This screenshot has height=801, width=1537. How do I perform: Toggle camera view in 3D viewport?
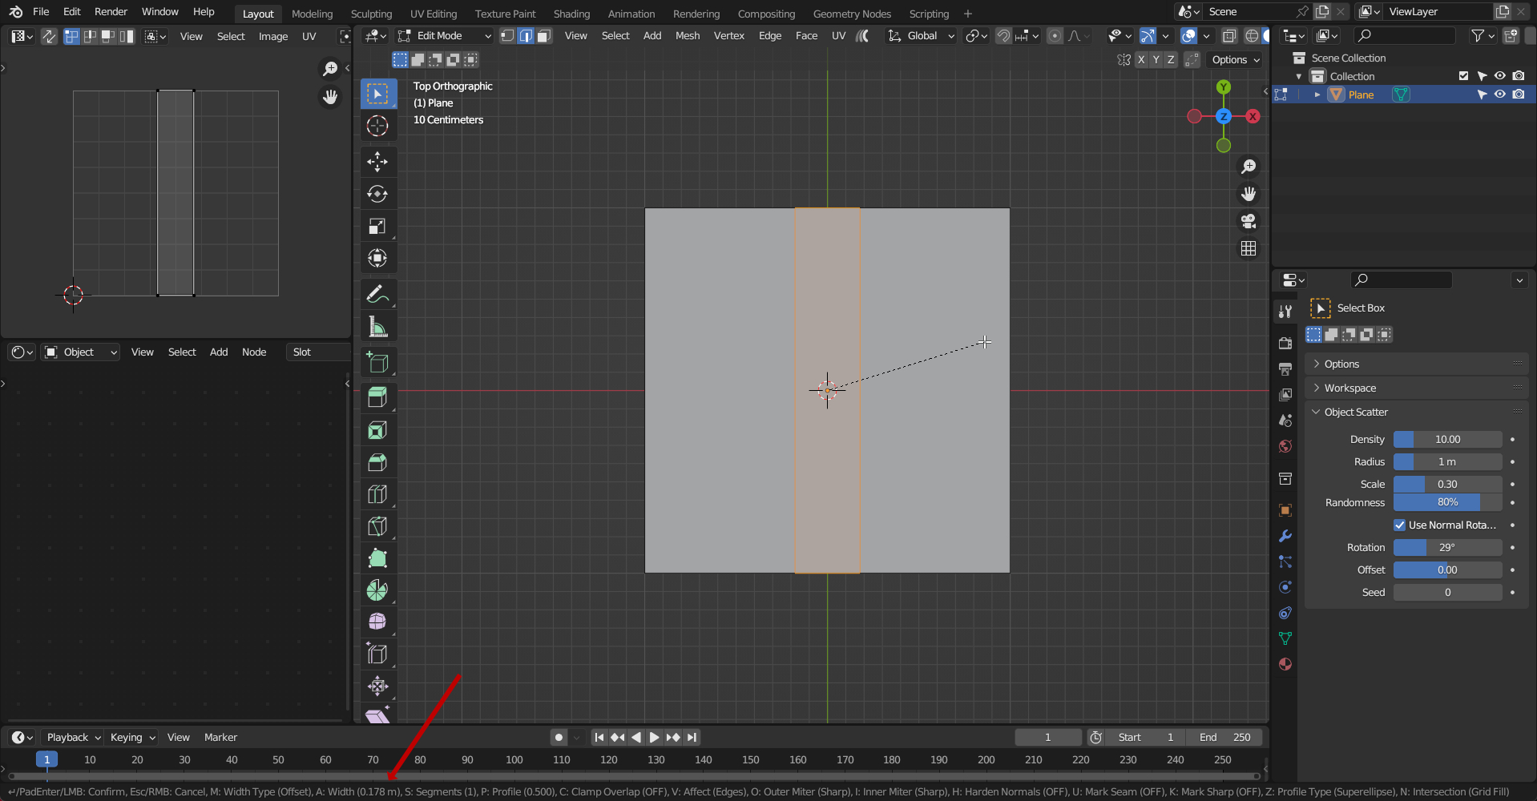pos(1249,221)
